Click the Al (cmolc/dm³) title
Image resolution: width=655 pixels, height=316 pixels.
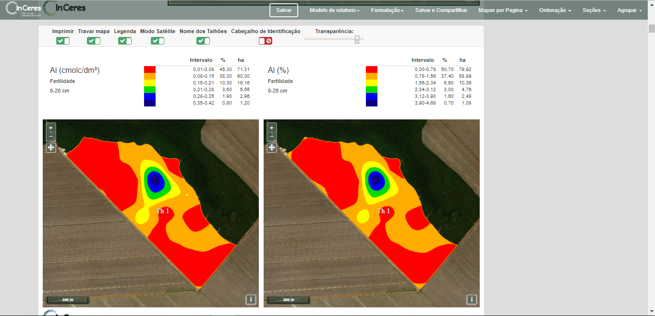(x=75, y=70)
